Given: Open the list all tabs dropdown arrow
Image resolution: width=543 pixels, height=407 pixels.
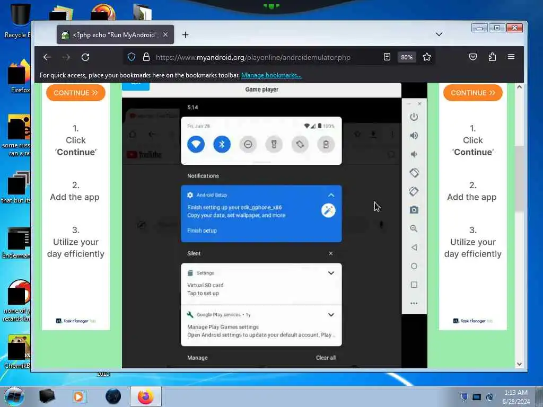Looking at the screenshot, I should click(439, 34).
